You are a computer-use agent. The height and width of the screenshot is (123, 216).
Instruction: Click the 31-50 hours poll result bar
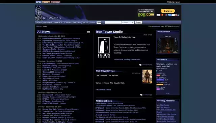[x=158, y=75]
